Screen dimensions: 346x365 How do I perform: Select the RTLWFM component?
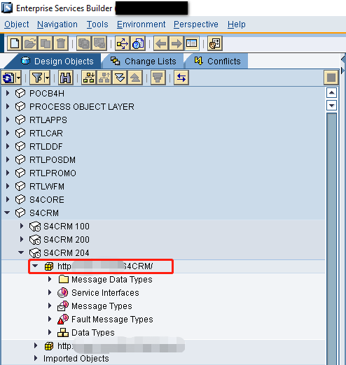pyautogui.click(x=47, y=187)
